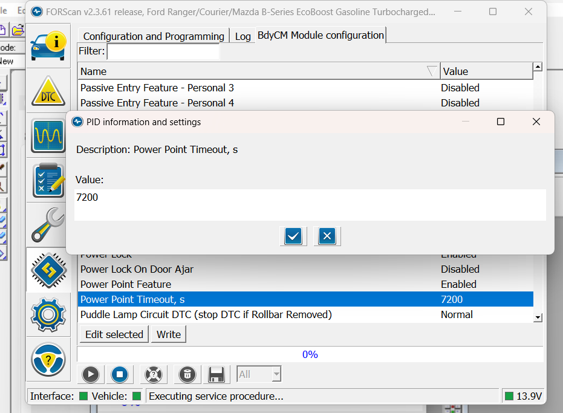Screen dimensions: 563x413
Task: Click Edit selected button
Action: click(114, 334)
